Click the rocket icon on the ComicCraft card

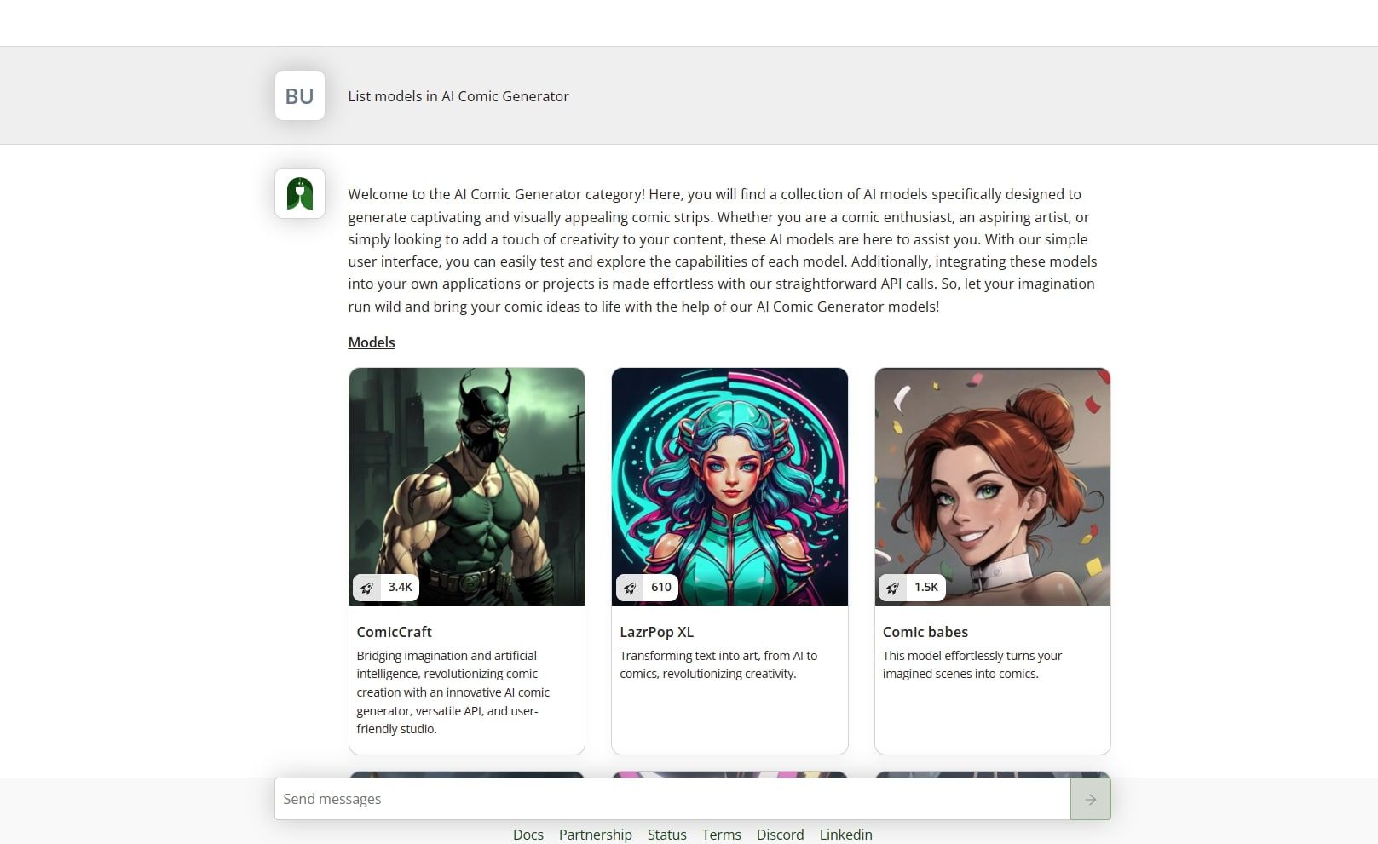[x=367, y=587]
